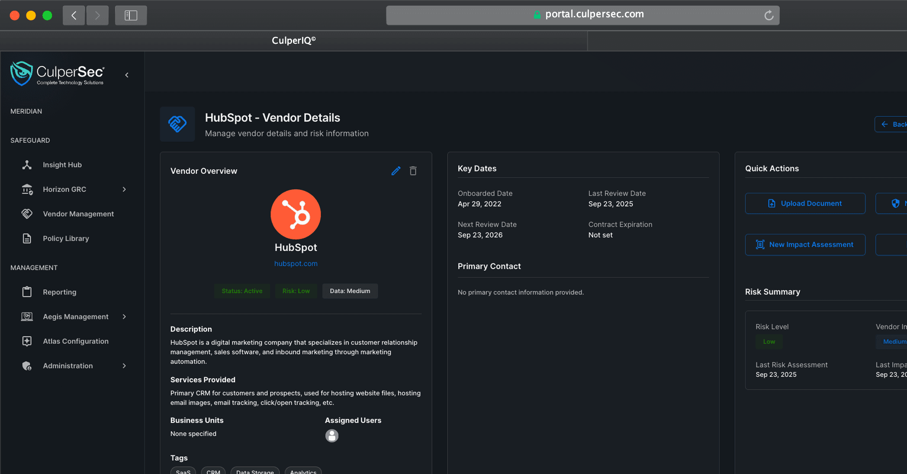
Task: Click the browser back arrow
Action: [x=74, y=16]
